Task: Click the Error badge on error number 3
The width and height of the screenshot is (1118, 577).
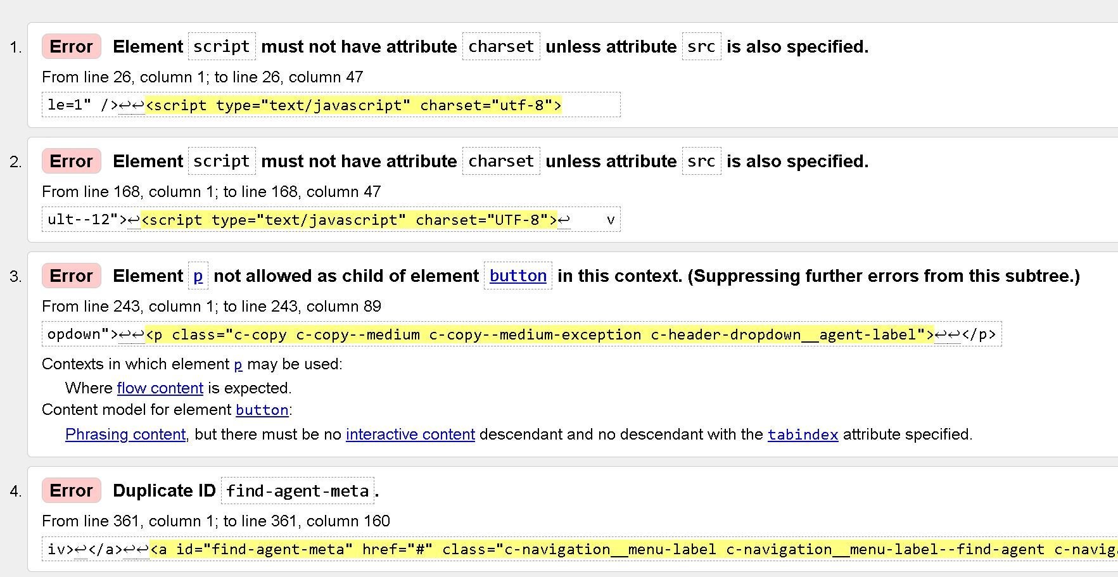Action: (x=71, y=276)
